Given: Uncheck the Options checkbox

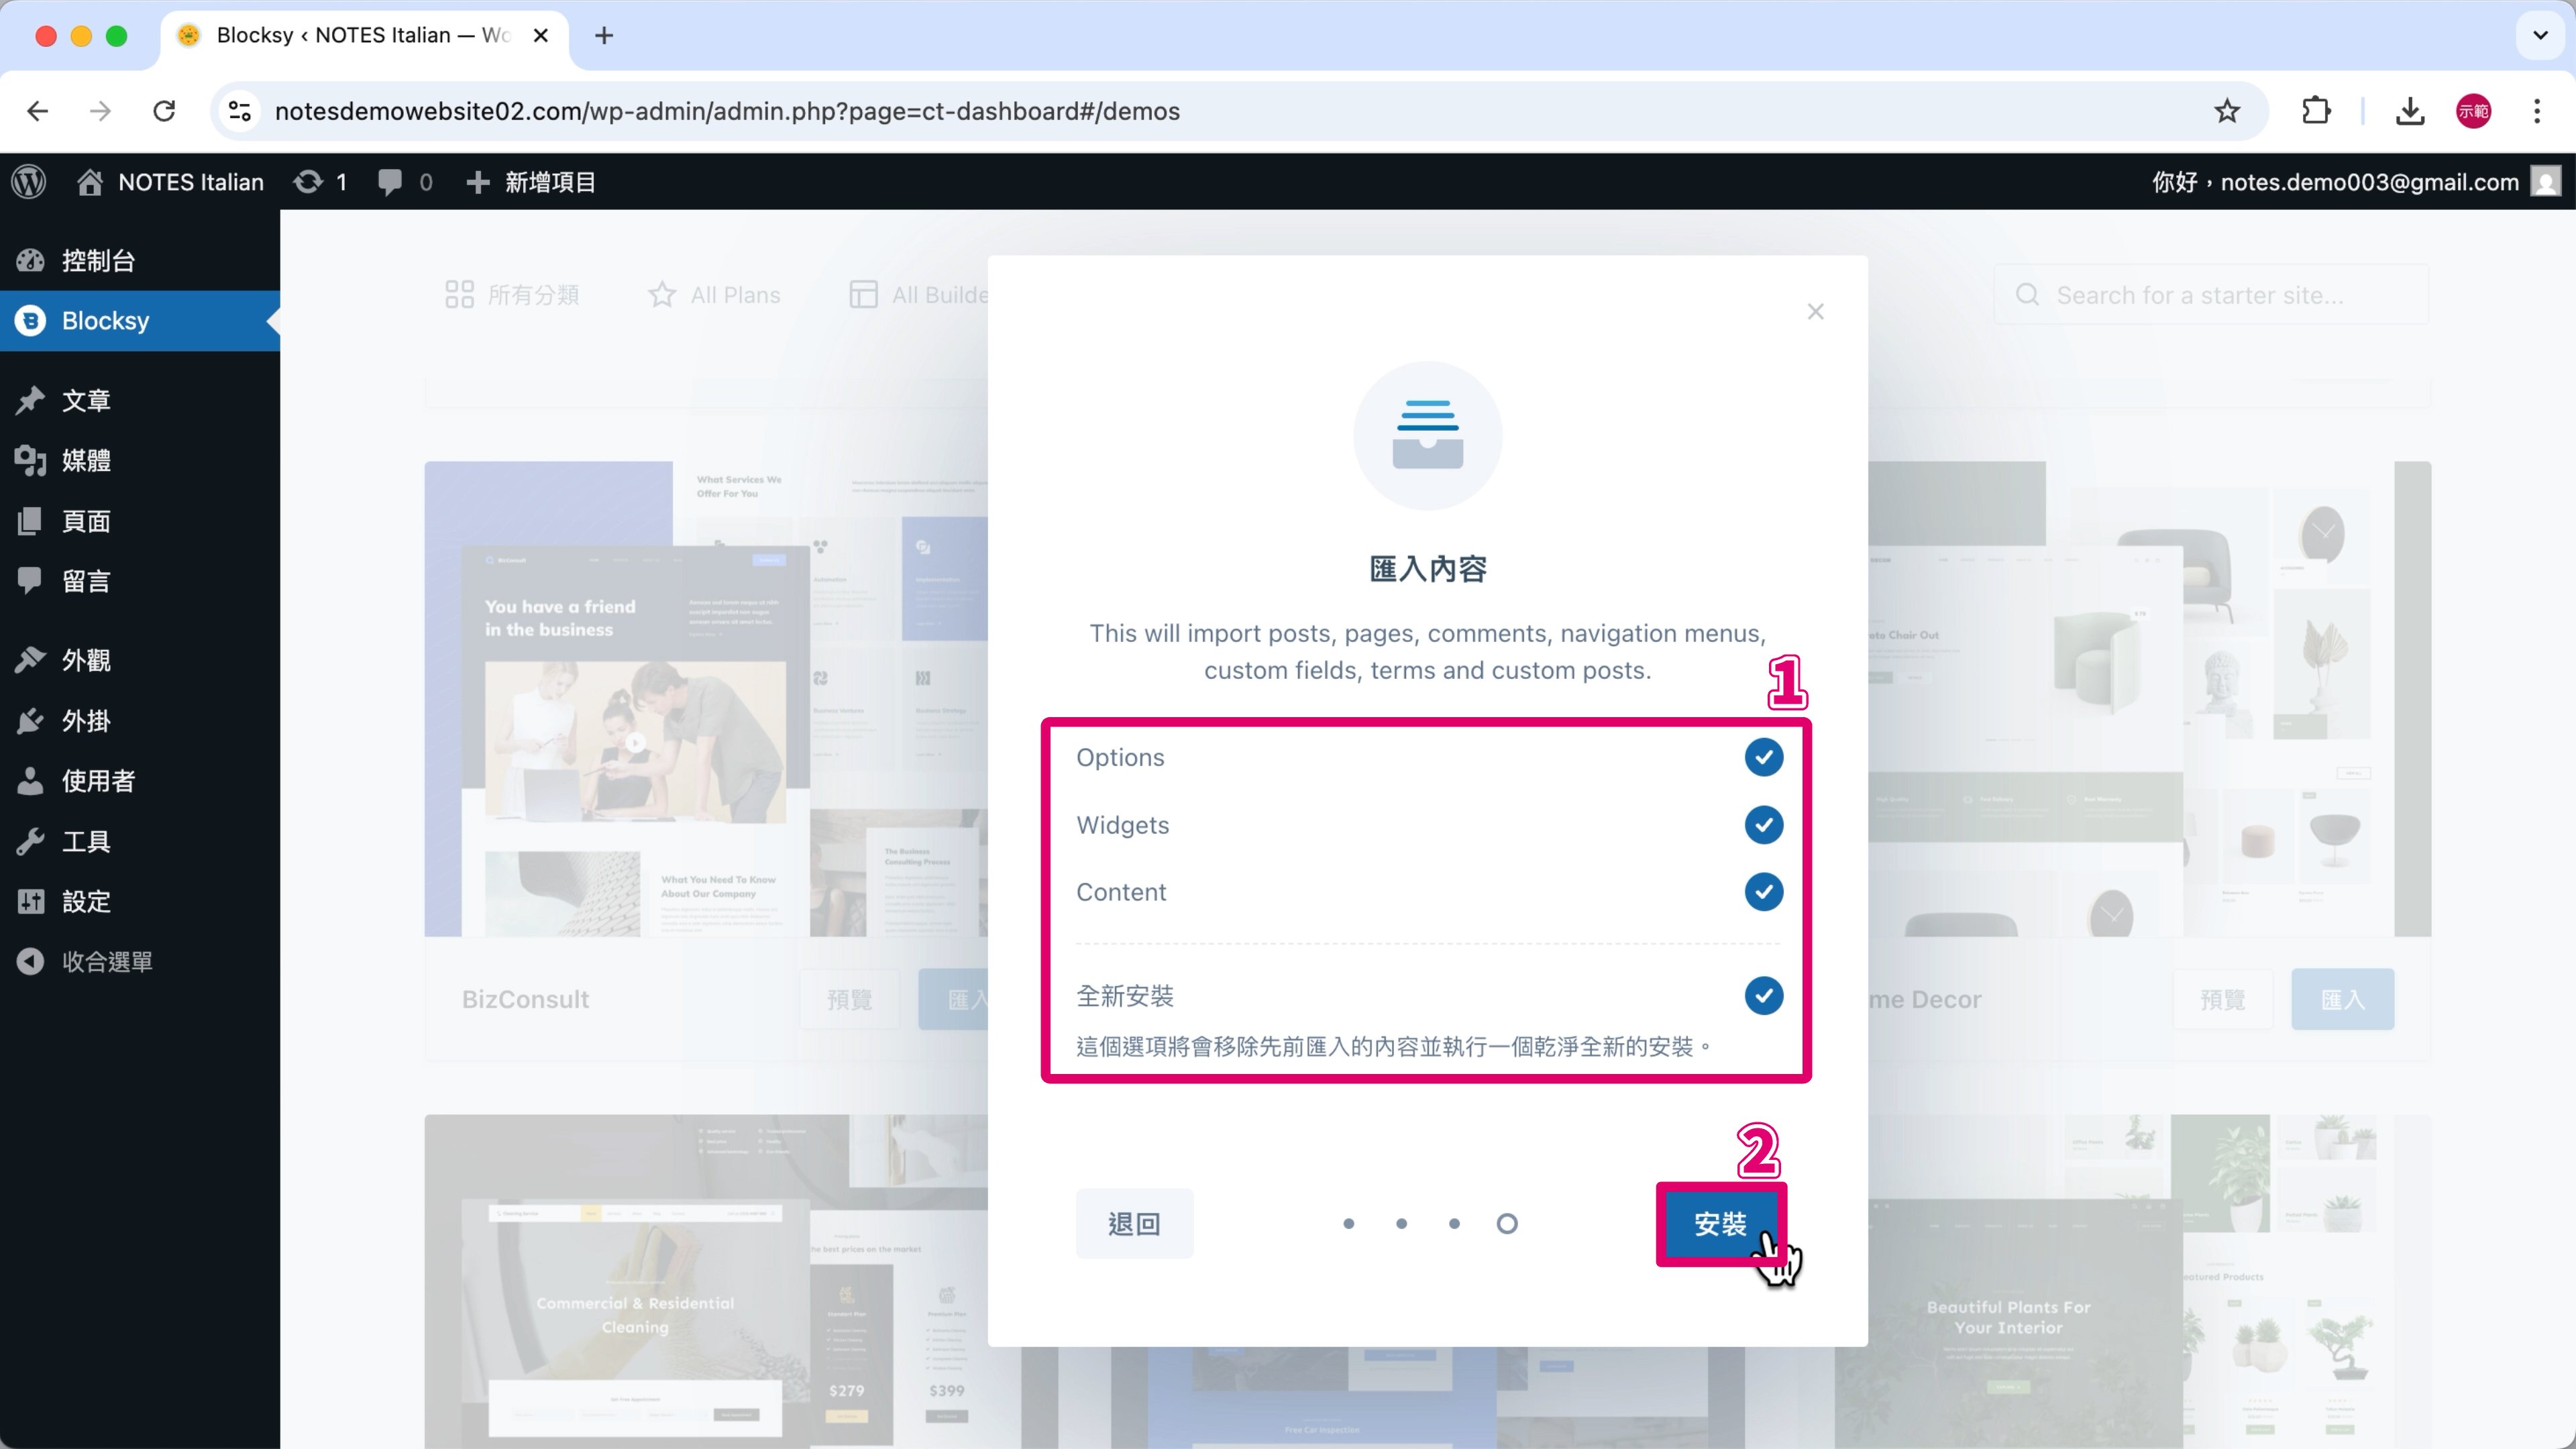Looking at the screenshot, I should pyautogui.click(x=1763, y=757).
